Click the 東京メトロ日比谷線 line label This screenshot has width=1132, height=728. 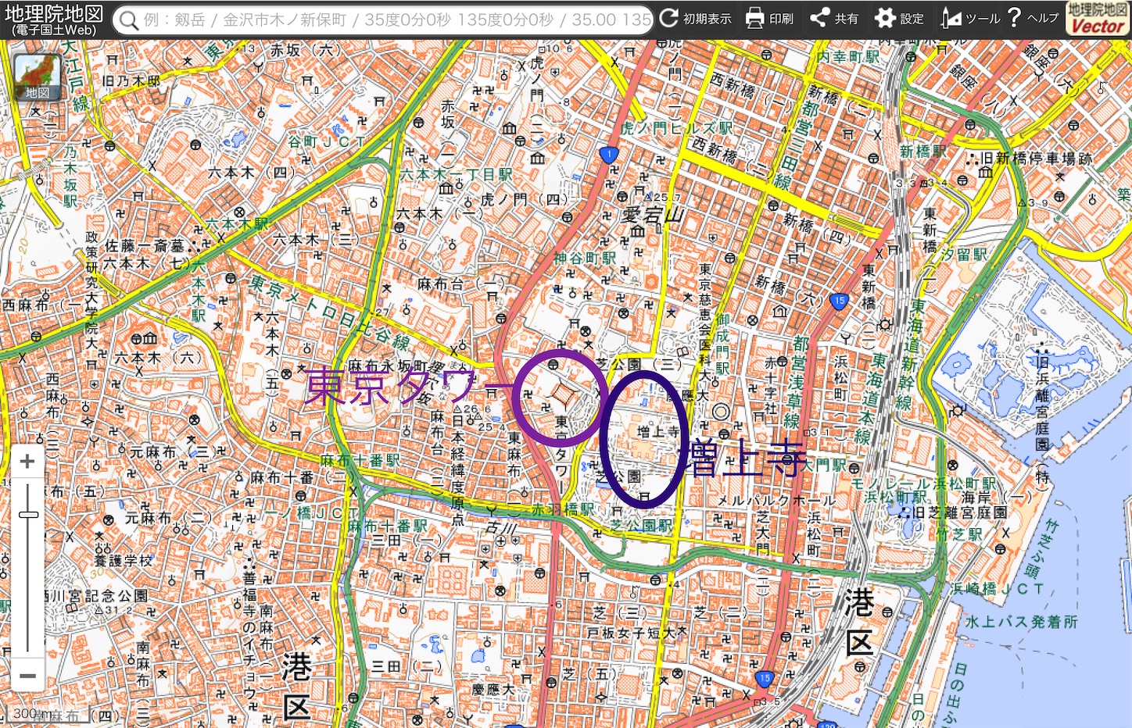[329, 311]
